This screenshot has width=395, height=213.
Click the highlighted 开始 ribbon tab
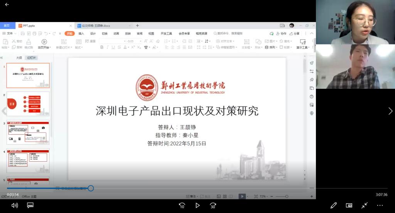[69, 34]
